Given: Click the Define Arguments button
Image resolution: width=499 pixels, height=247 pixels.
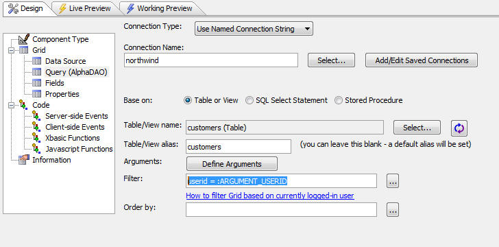Looking at the screenshot, I should tap(232, 164).
